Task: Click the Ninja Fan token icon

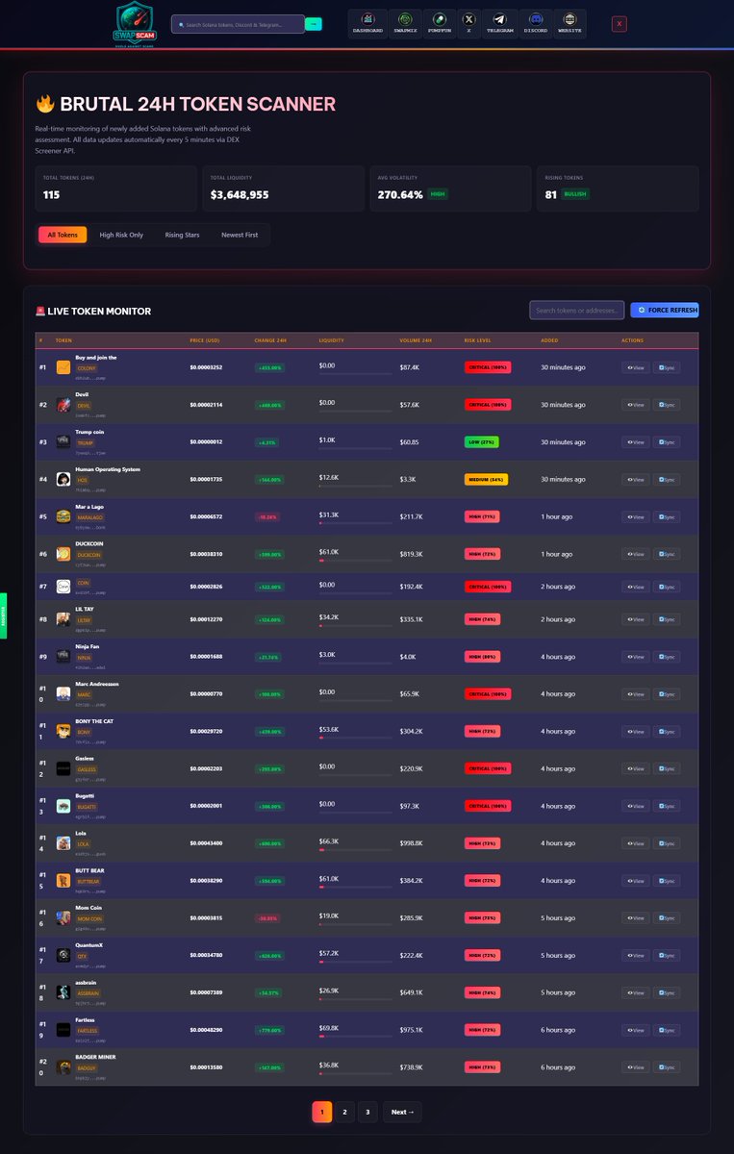Action: pyautogui.click(x=63, y=656)
